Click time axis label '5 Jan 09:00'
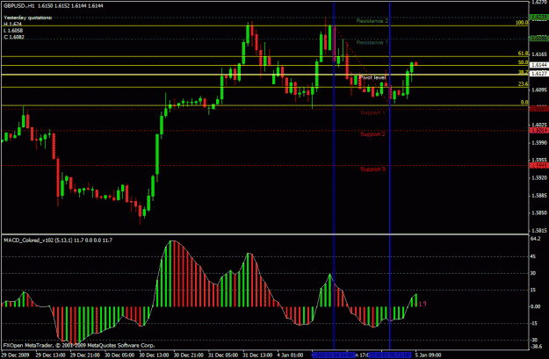 [429, 355]
